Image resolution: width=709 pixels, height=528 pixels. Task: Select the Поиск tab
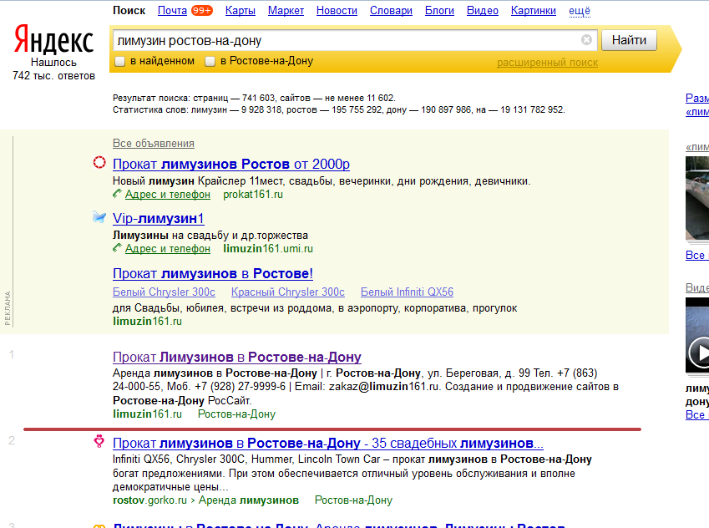click(129, 10)
